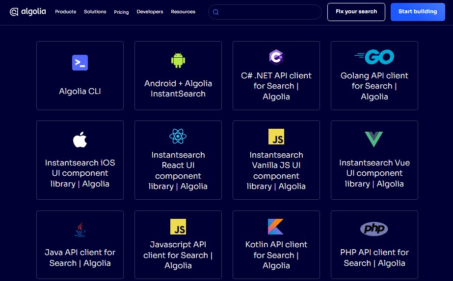This screenshot has width=453, height=281.
Task: Click the JS icon above Javascript API client
Action: click(x=178, y=227)
